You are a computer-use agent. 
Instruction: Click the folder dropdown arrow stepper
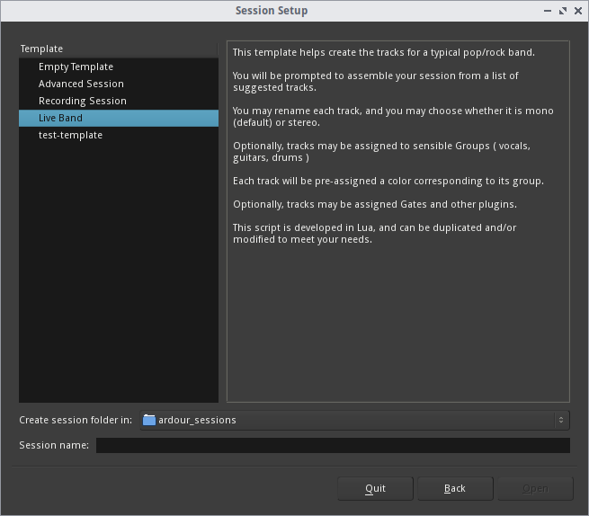tap(561, 420)
